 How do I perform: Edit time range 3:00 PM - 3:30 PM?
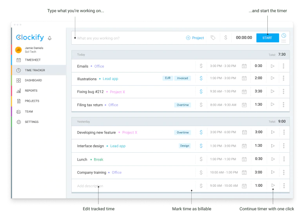[223, 66]
